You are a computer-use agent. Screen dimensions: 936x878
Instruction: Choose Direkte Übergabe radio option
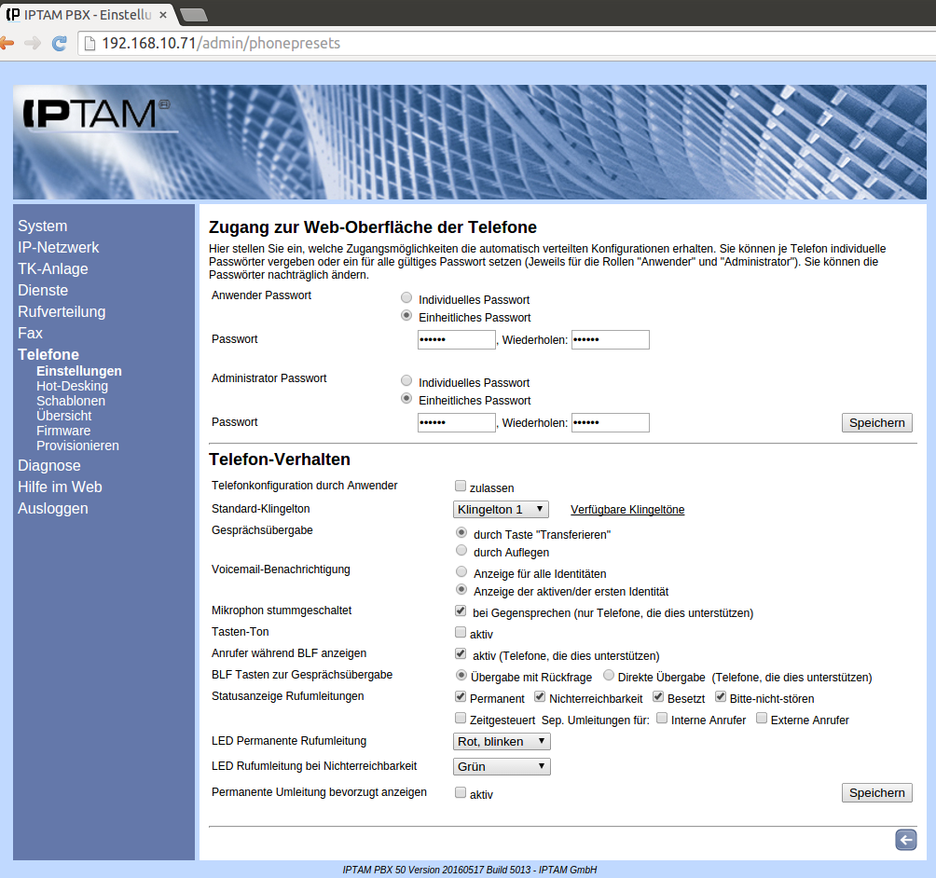coord(609,676)
